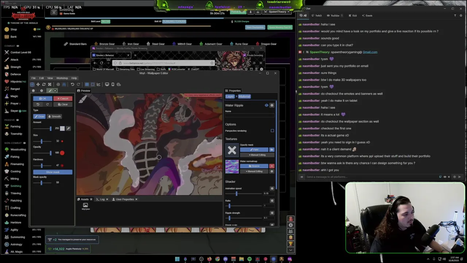The height and width of the screenshot is (263, 467).
Task: Click the home icon in toolbar
Action: coord(64,84)
